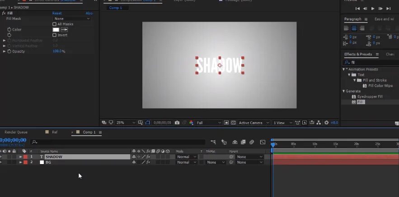Pick Fill color with the eyedropper

(64, 30)
